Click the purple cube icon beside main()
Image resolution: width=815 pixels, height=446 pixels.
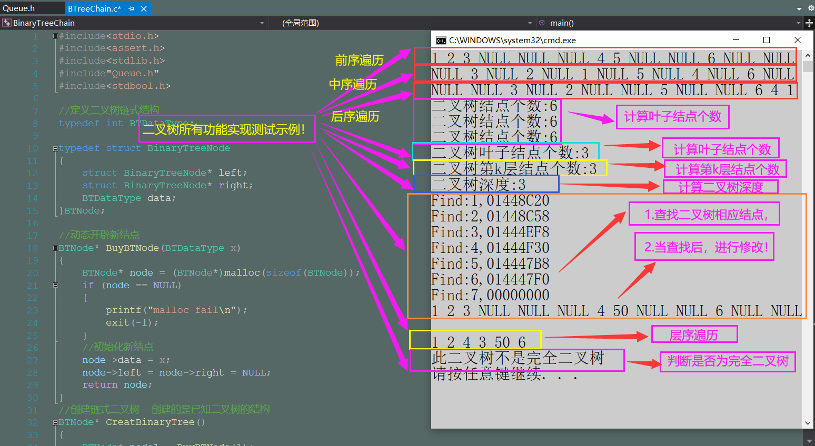pyautogui.click(x=542, y=23)
